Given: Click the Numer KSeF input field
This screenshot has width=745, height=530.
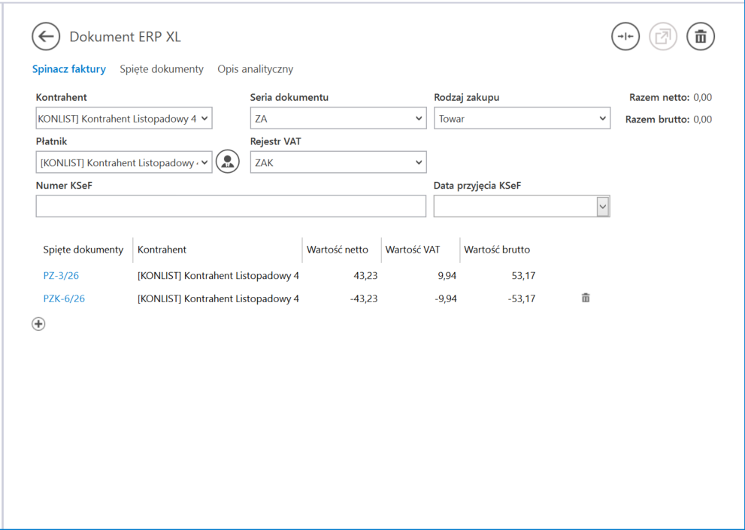Looking at the screenshot, I should (x=231, y=207).
